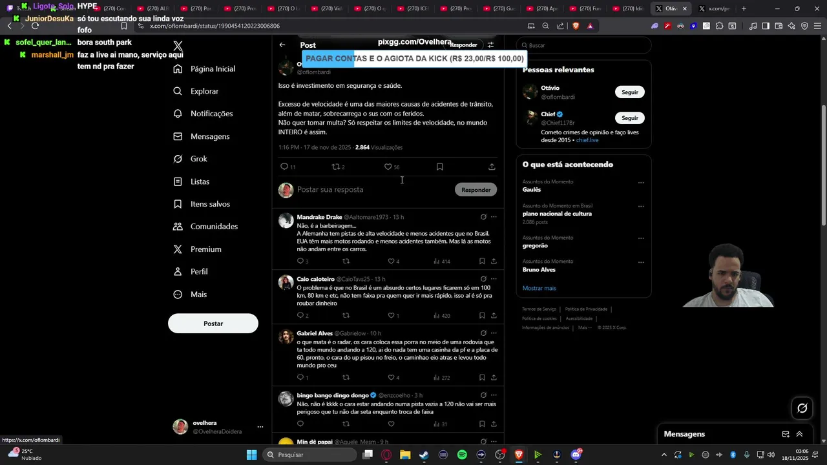Open Listas in the sidebar

pos(191,182)
